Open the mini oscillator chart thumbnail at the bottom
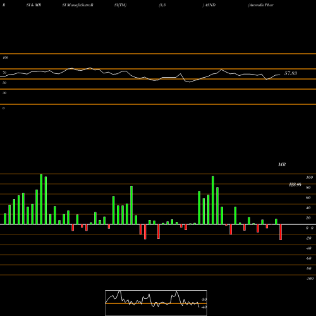316x316 pixels. pyautogui.click(x=156, y=303)
